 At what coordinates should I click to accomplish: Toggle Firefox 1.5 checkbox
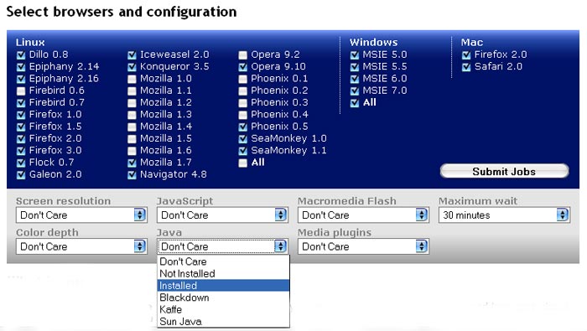pyautogui.click(x=21, y=127)
